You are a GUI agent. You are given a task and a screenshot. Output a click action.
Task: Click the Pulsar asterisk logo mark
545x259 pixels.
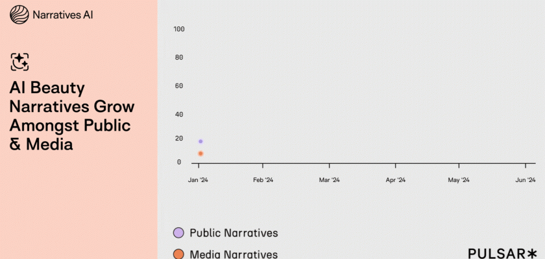tap(532, 253)
